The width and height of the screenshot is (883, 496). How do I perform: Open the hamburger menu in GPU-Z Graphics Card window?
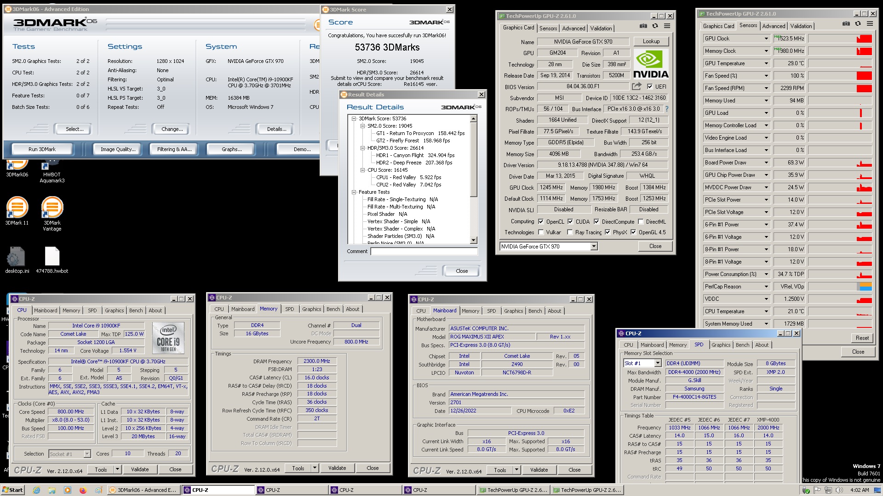[x=667, y=26]
